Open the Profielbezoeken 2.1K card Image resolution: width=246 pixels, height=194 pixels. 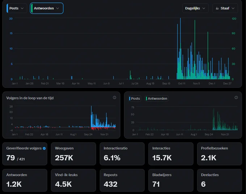pos(220,154)
